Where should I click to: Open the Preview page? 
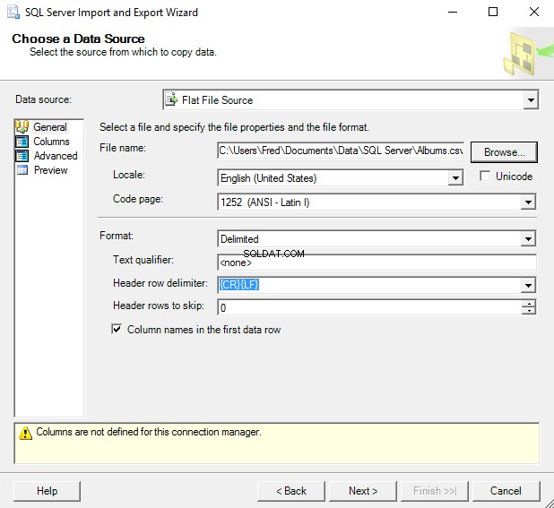point(50,170)
